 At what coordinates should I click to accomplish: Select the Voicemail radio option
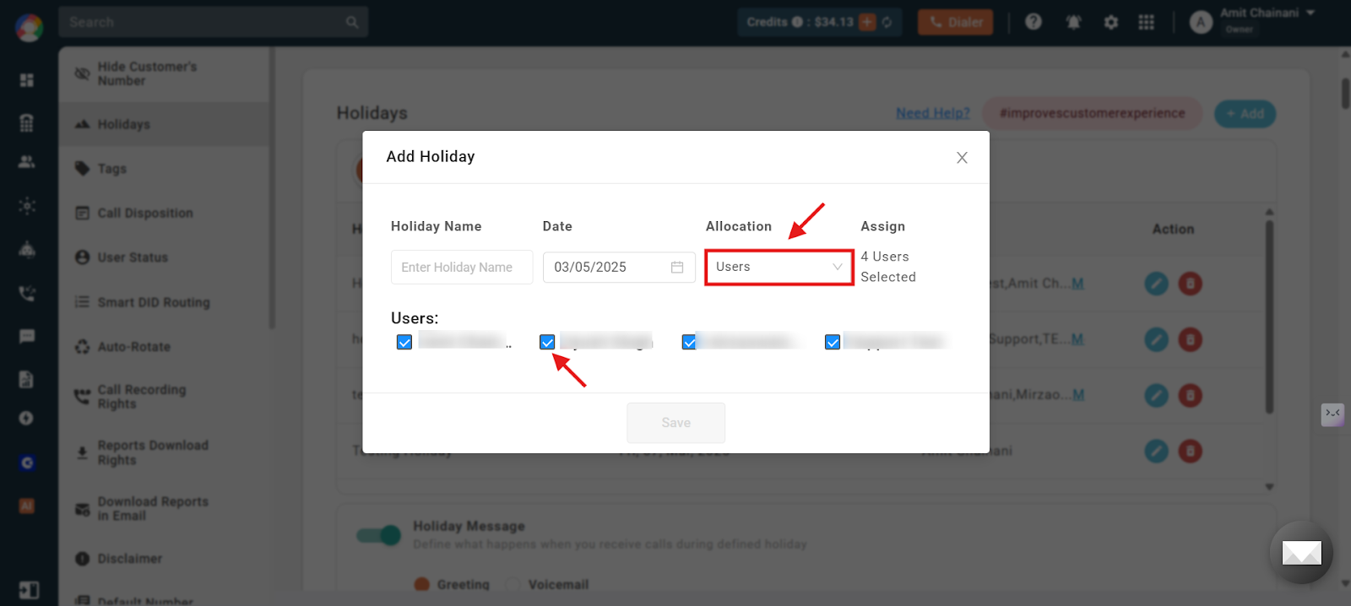pyautogui.click(x=513, y=584)
